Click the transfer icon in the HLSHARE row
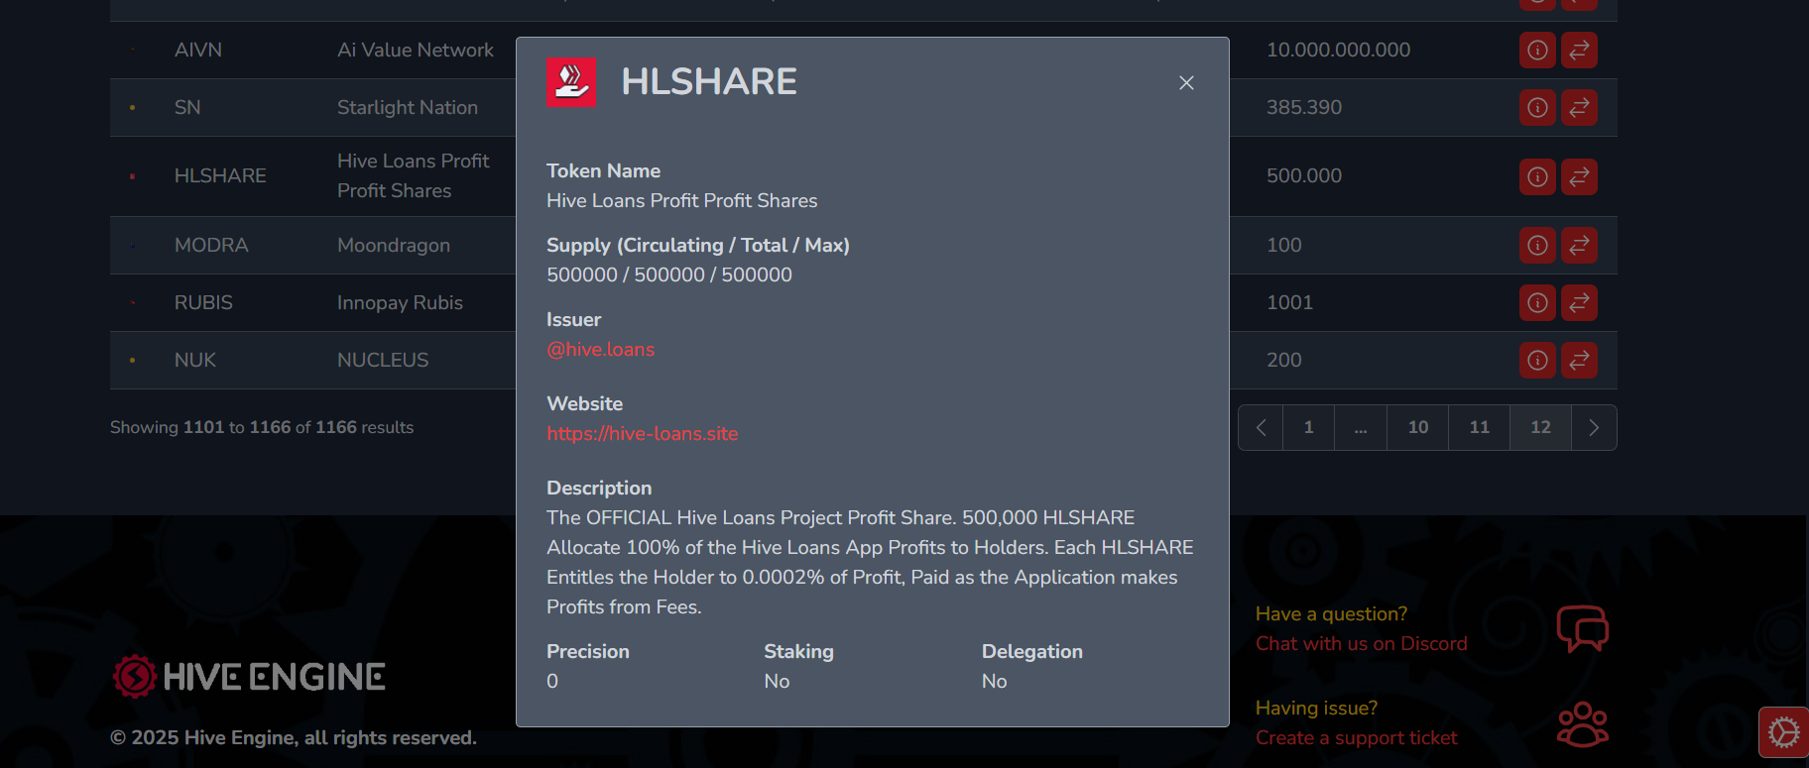This screenshot has width=1809, height=768. coord(1579,176)
